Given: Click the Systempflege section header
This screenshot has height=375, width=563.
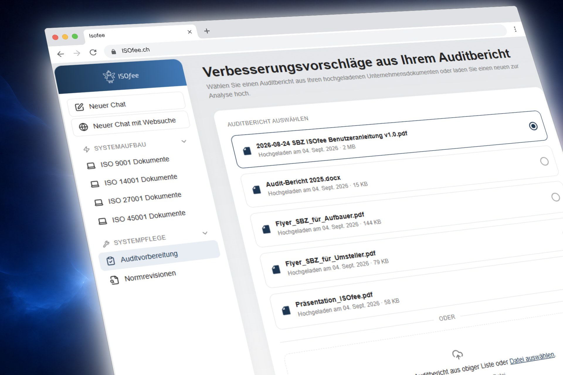Looking at the screenshot, I should 140,240.
